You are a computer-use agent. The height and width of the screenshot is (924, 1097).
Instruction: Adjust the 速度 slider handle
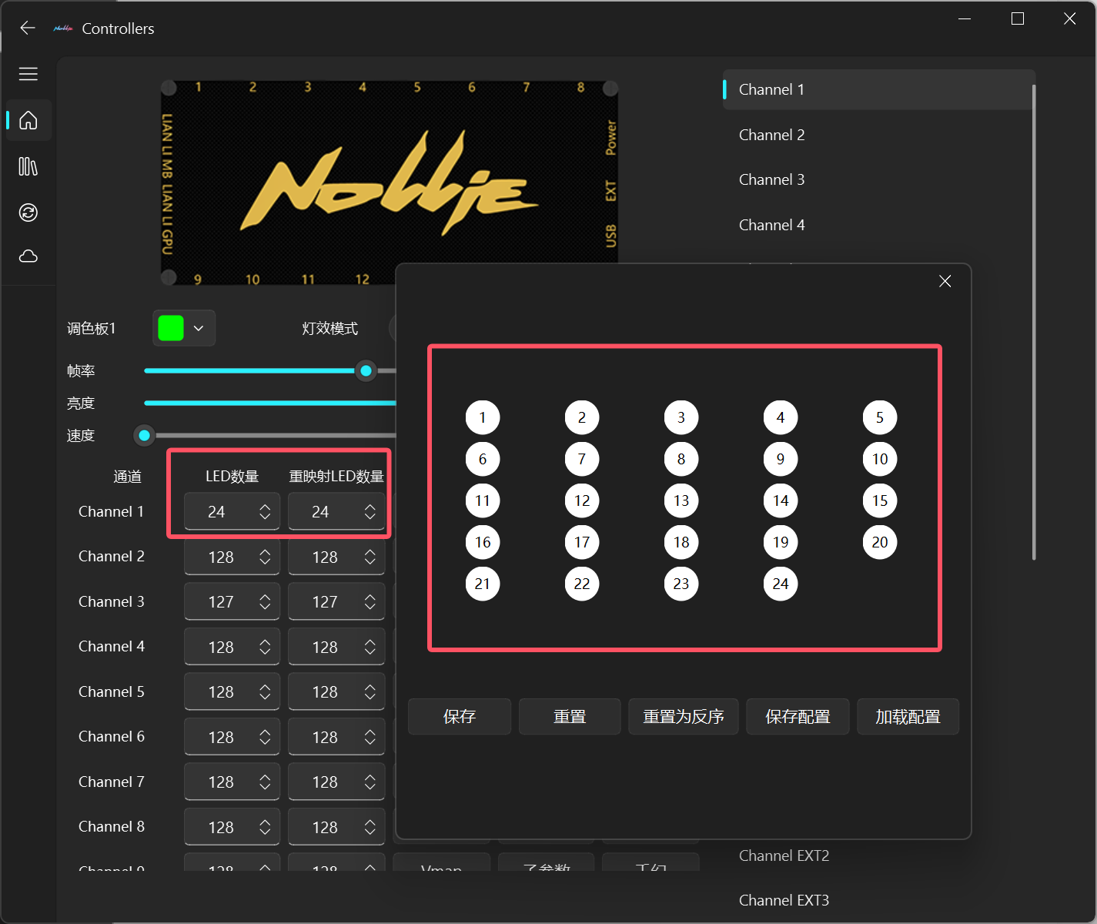144,436
